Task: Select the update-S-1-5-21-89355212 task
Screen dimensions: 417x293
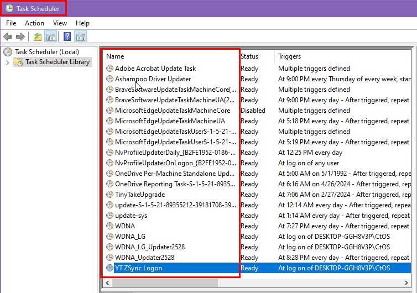Action: (175, 205)
